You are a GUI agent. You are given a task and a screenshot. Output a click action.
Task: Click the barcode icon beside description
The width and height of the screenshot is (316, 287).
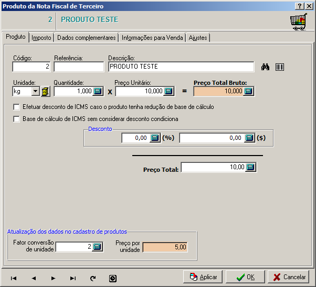[x=280, y=67]
